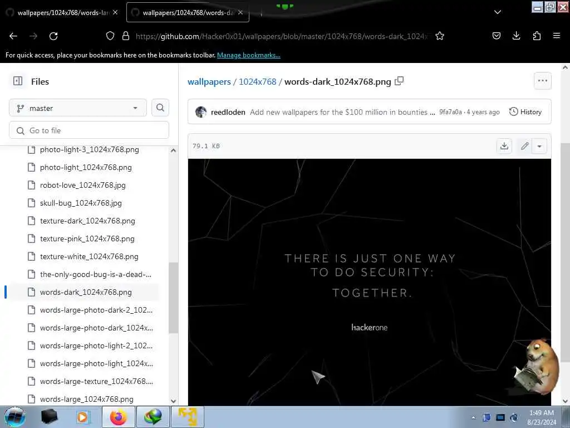This screenshot has height=428, width=570.
Task: Bookmark this page with star icon
Action: click(x=440, y=36)
